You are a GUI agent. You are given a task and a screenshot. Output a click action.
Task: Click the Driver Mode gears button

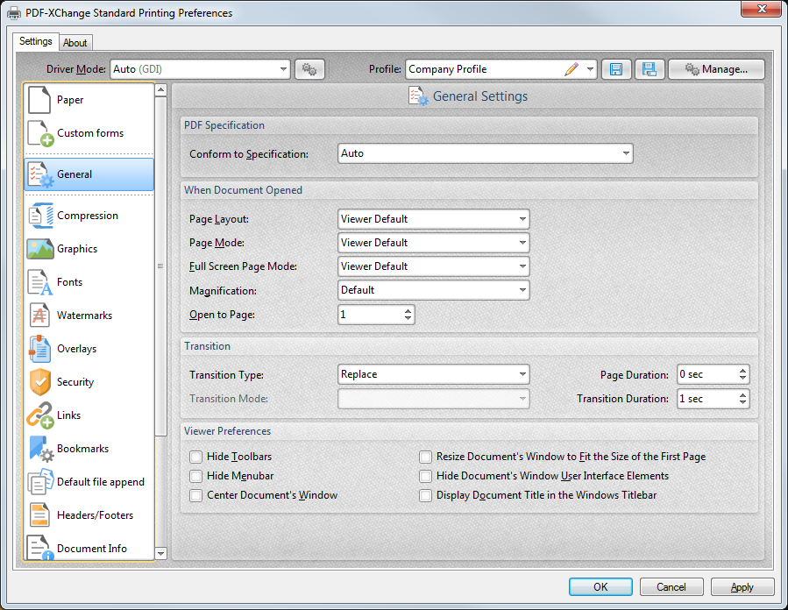[309, 69]
